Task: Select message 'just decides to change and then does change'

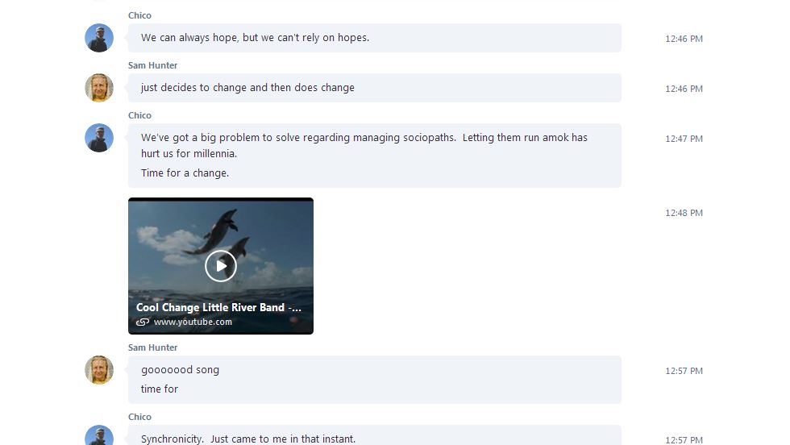Action: (247, 88)
